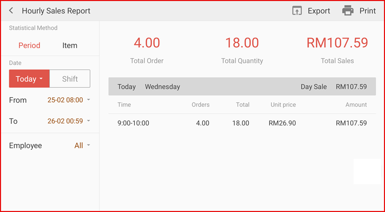The width and height of the screenshot is (385, 212).
Task: Click the Total Order value 4.00
Action: pos(147,43)
